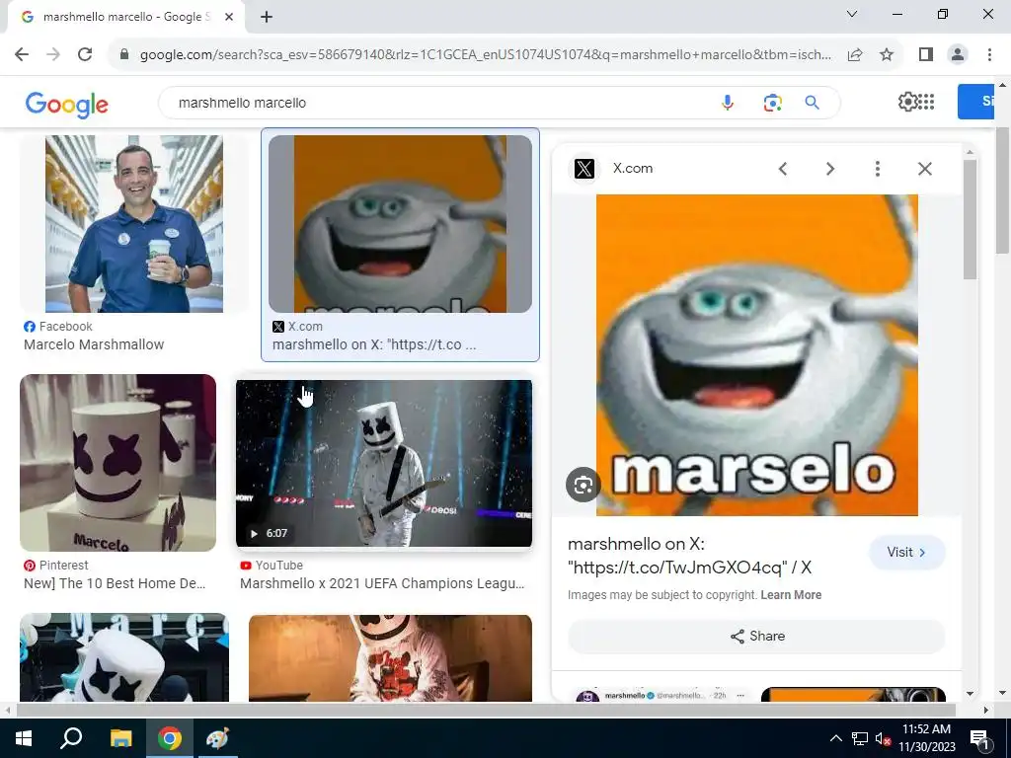Viewport: 1011px width, 758px height.
Task: Close the marshmello marcello tab
Action: click(x=229, y=17)
